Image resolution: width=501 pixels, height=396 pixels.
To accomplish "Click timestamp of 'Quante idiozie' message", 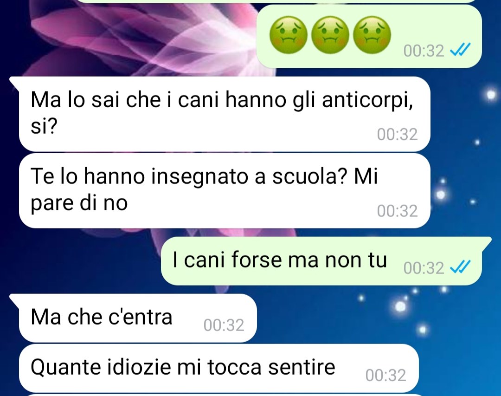I will pyautogui.click(x=385, y=375).
